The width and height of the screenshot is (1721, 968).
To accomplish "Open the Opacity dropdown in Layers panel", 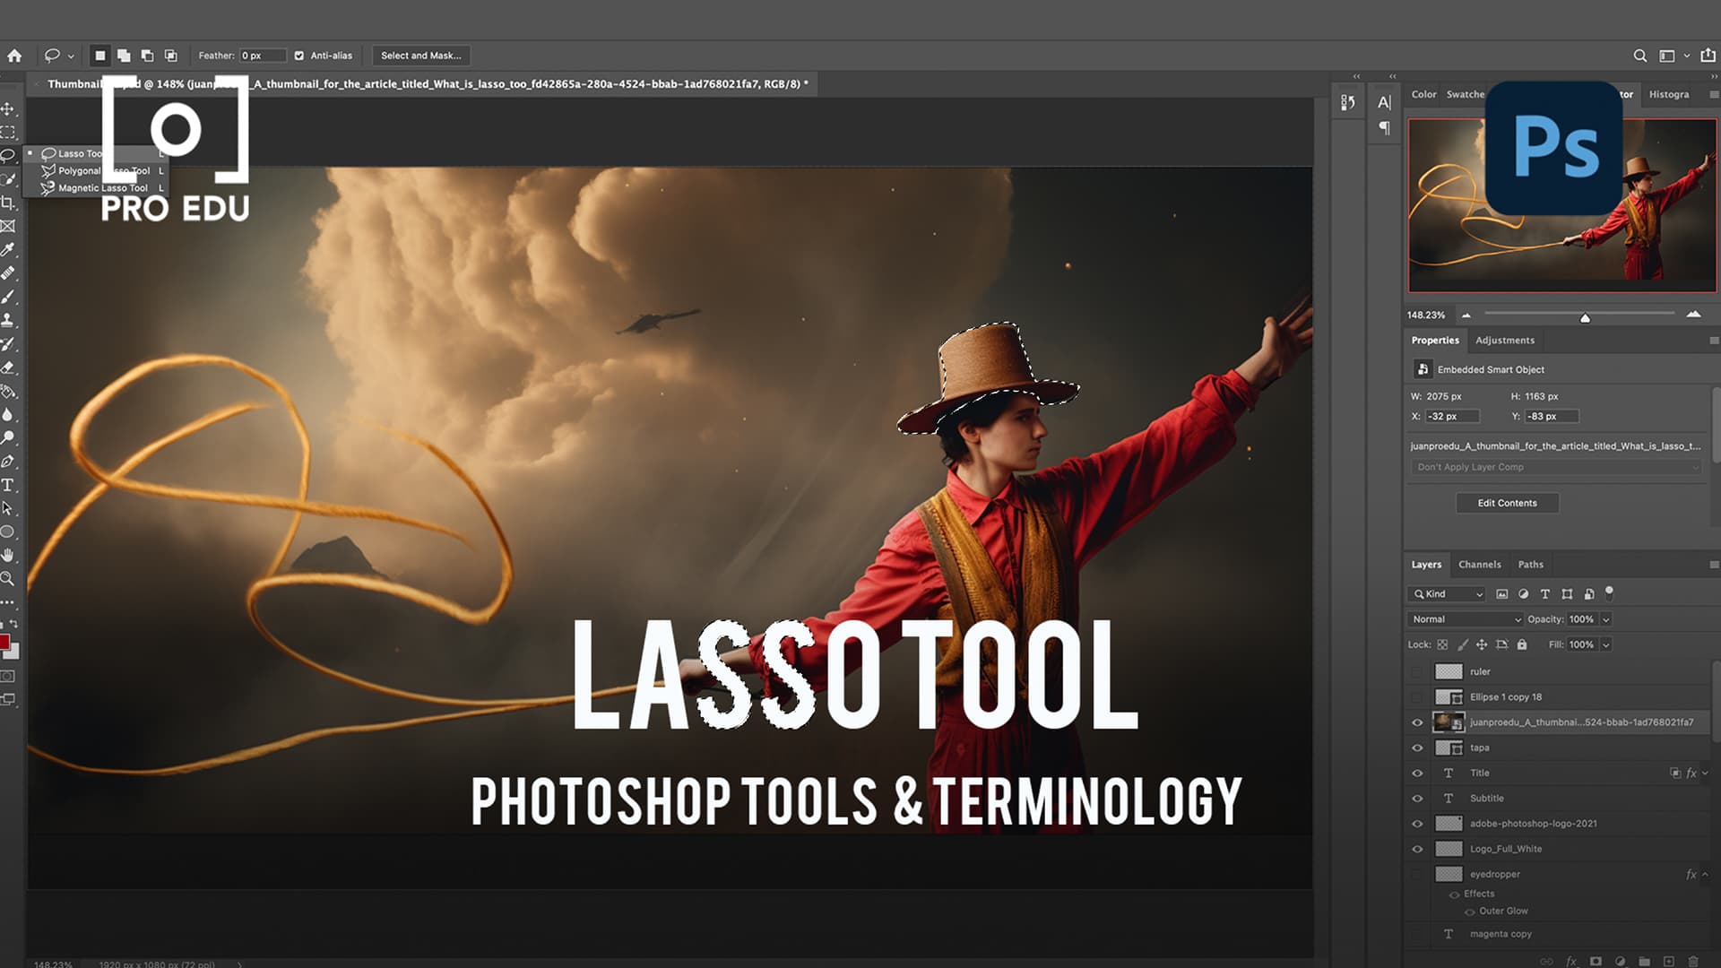I will click(1605, 618).
